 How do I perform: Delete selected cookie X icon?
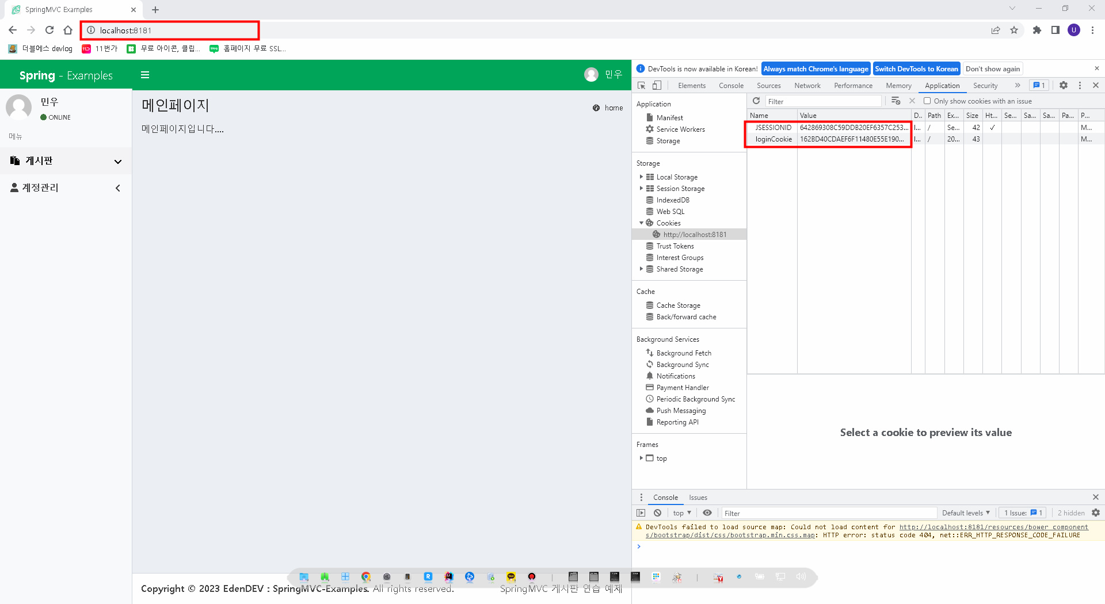(912, 101)
